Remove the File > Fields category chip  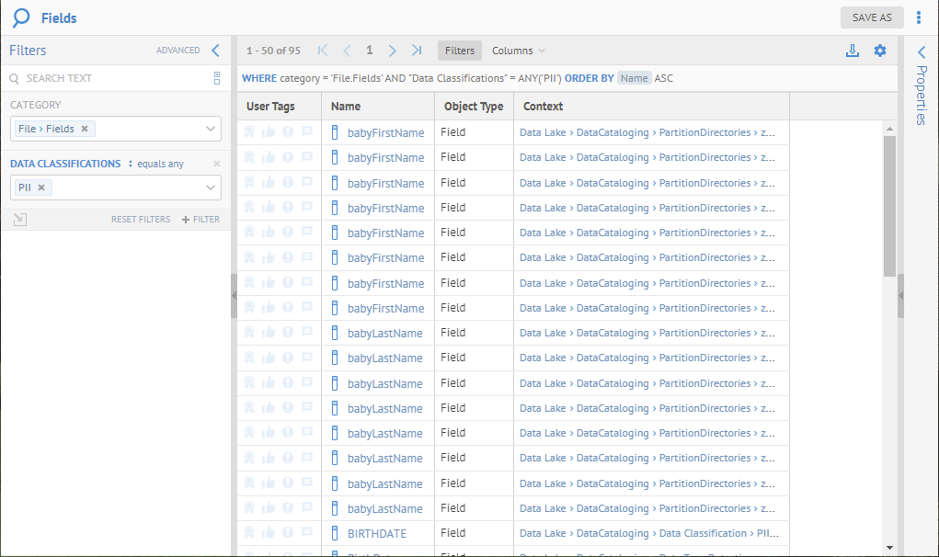pyautogui.click(x=85, y=129)
